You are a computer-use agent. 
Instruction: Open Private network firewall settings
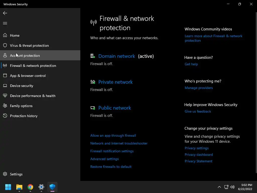(x=115, y=82)
